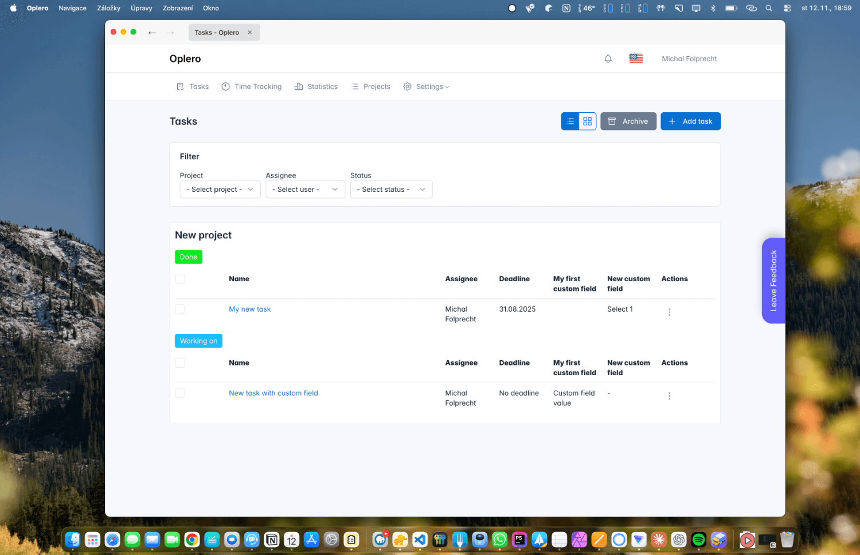Go to the Time Tracking tab
Image resolution: width=860 pixels, height=555 pixels.
pos(252,86)
